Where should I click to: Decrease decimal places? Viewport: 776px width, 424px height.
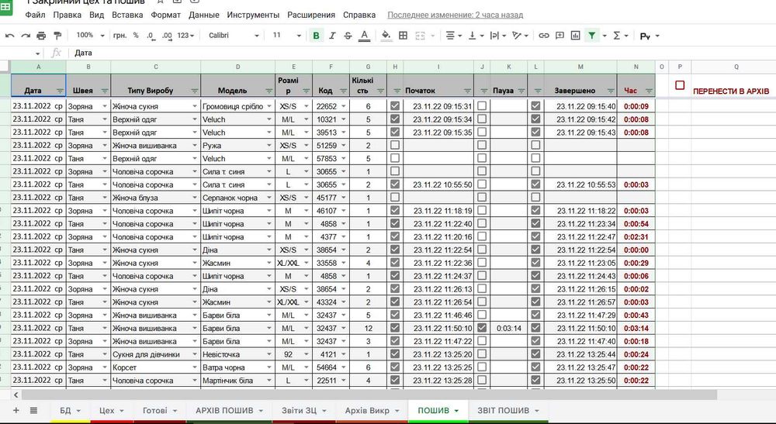[151, 36]
